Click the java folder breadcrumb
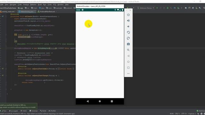Viewport: 205px width, 115px height. [42, 8]
